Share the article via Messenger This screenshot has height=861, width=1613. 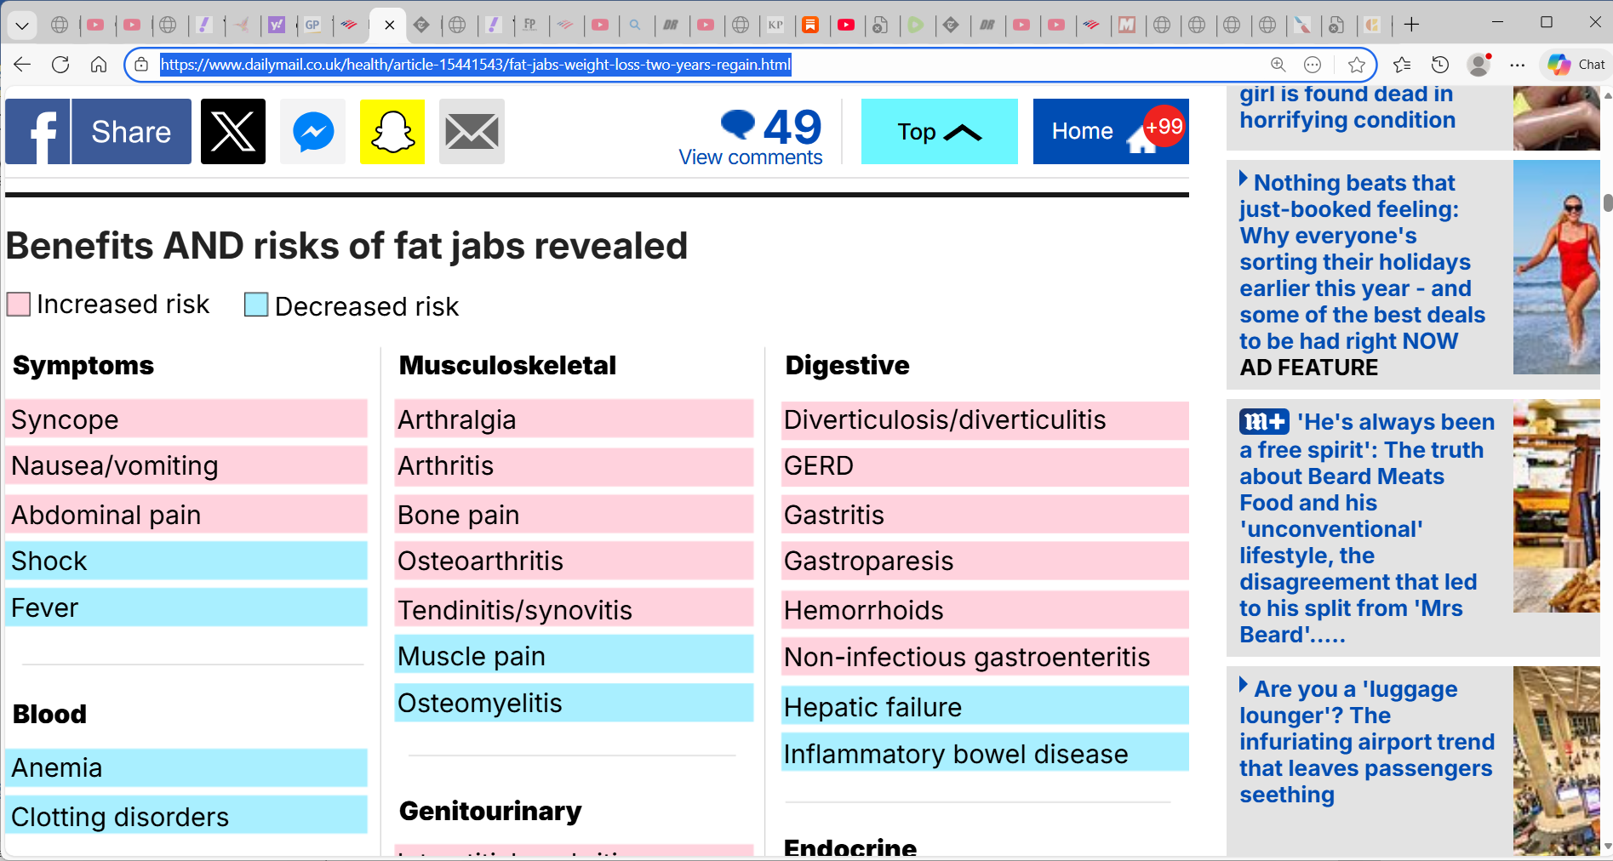(x=312, y=131)
